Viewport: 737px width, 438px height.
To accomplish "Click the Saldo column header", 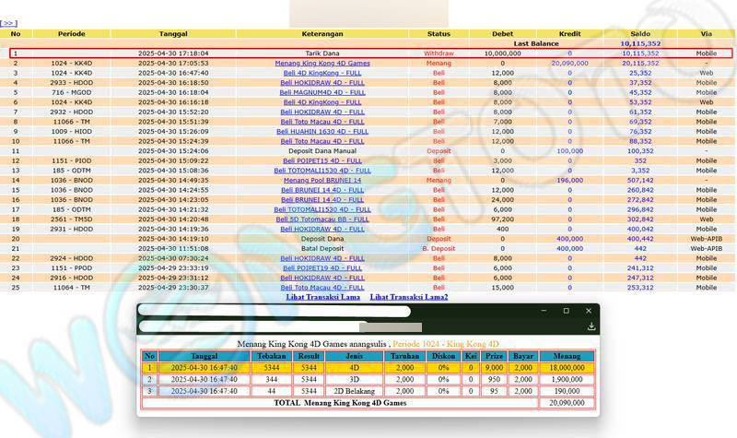I will point(640,33).
